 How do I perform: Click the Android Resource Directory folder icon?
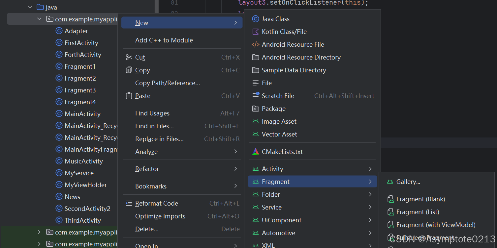(x=256, y=57)
